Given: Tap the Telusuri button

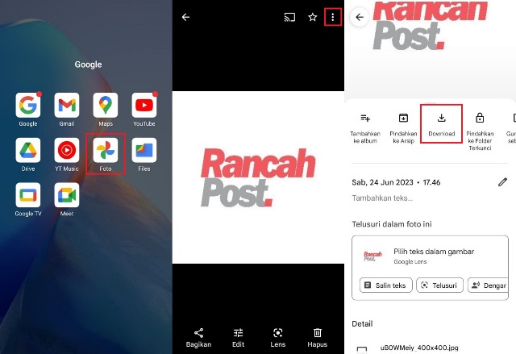Looking at the screenshot, I should click(x=439, y=285).
